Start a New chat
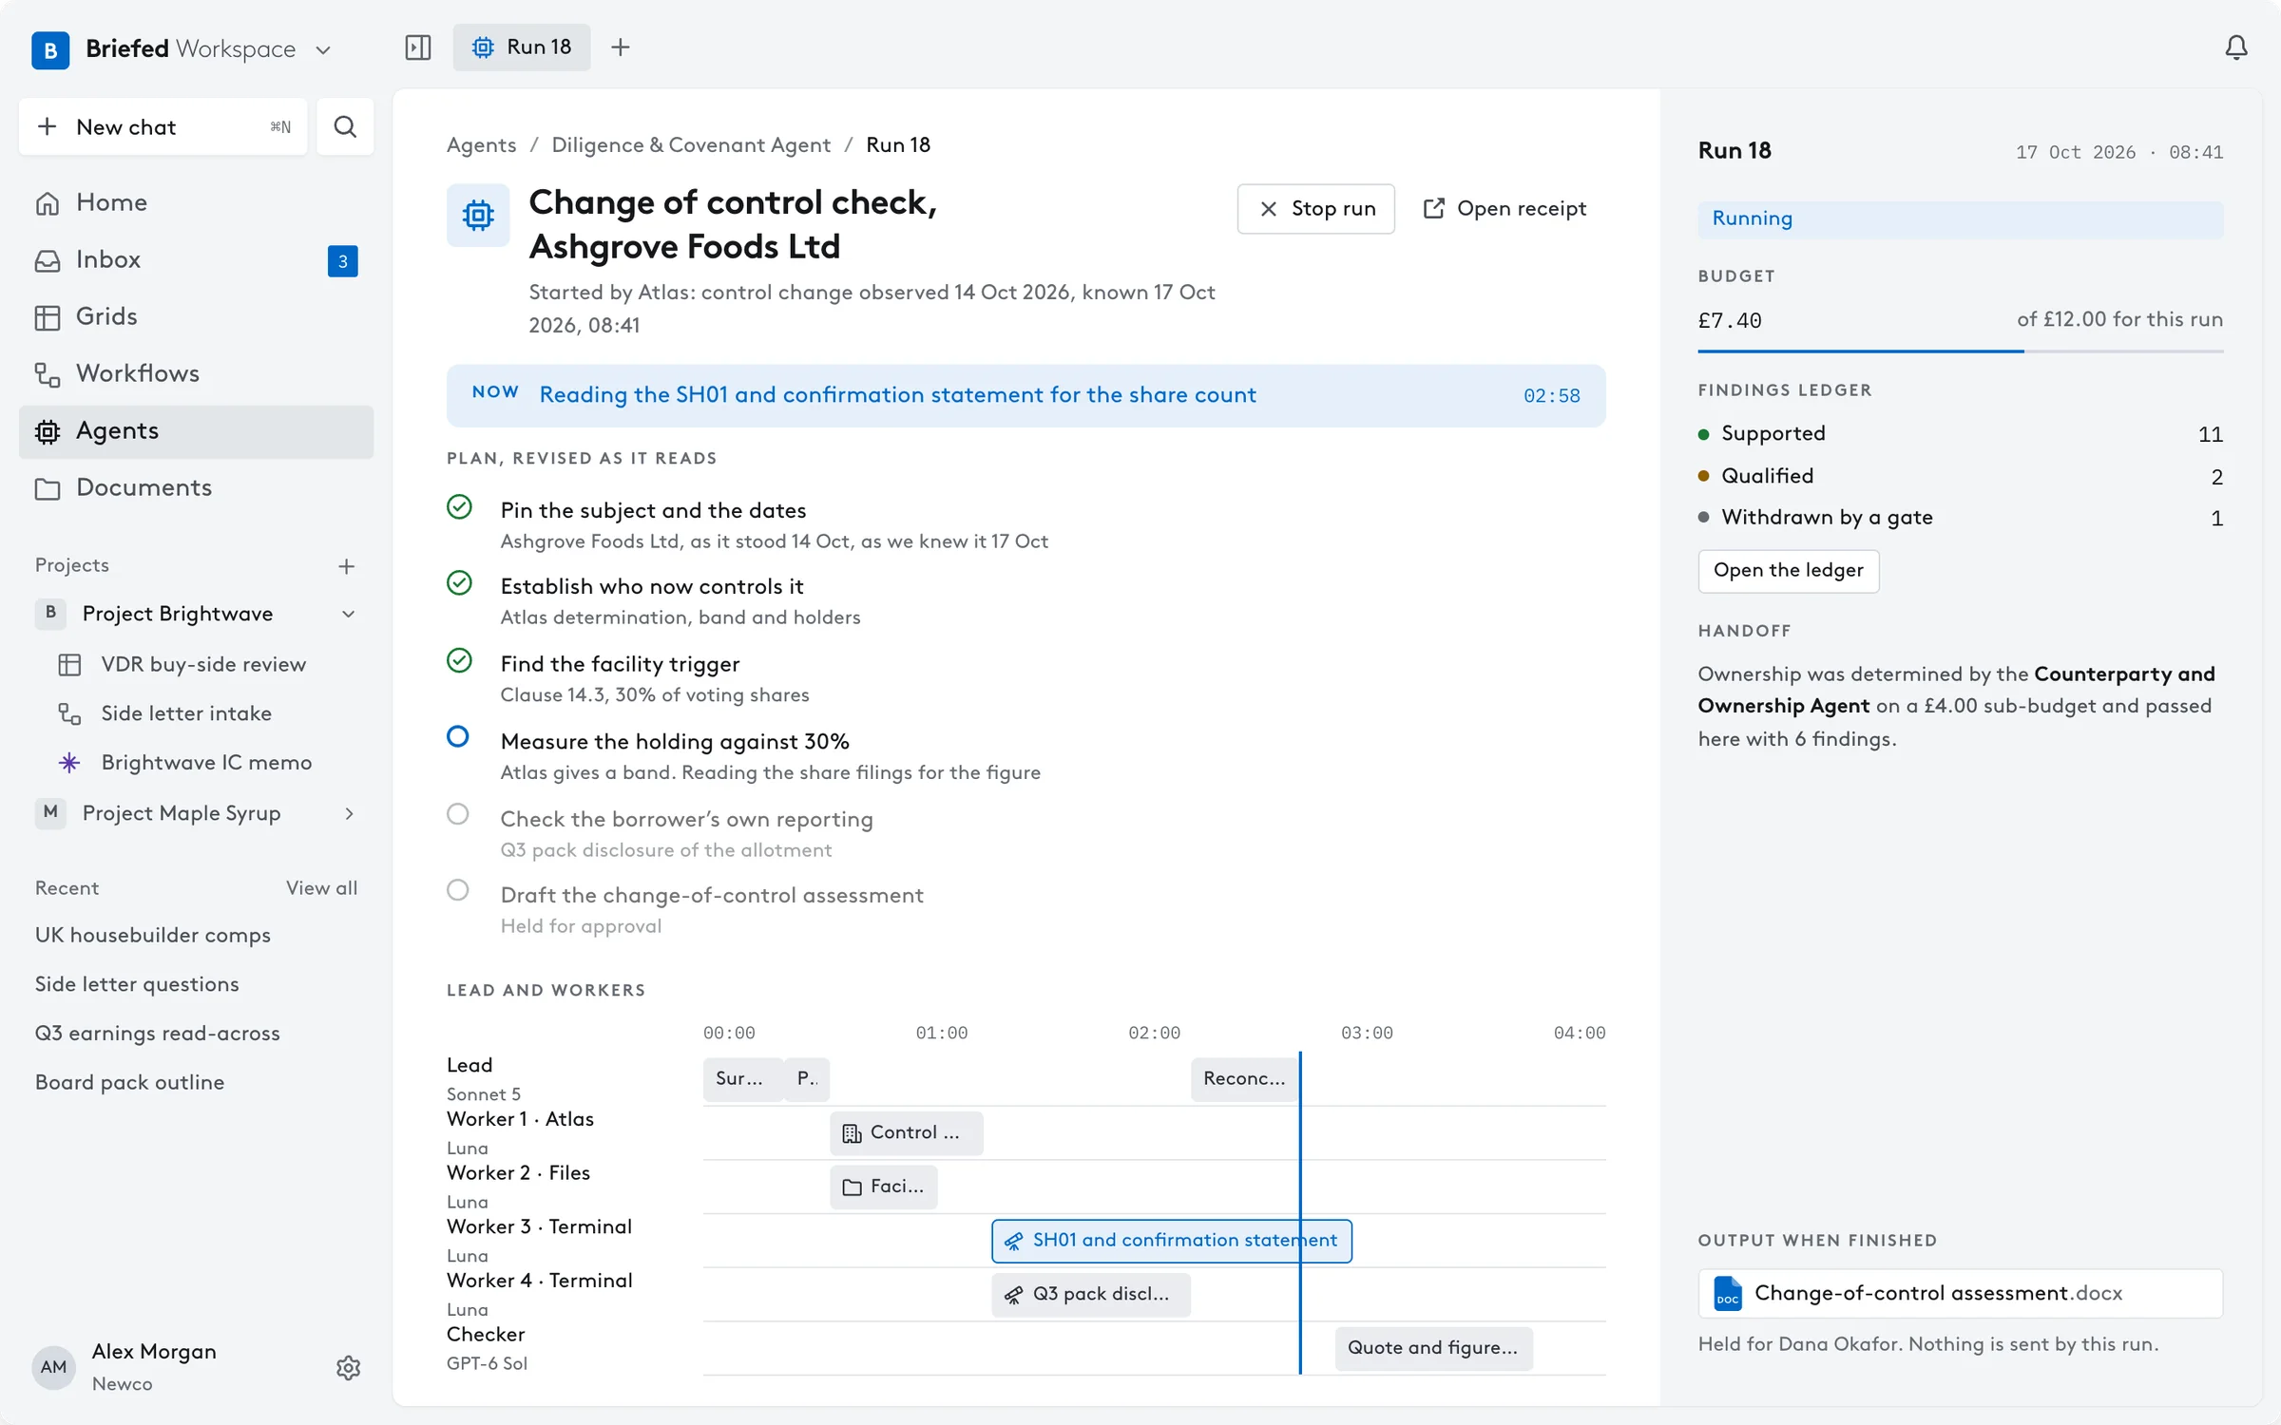The image size is (2281, 1425). pos(163,126)
